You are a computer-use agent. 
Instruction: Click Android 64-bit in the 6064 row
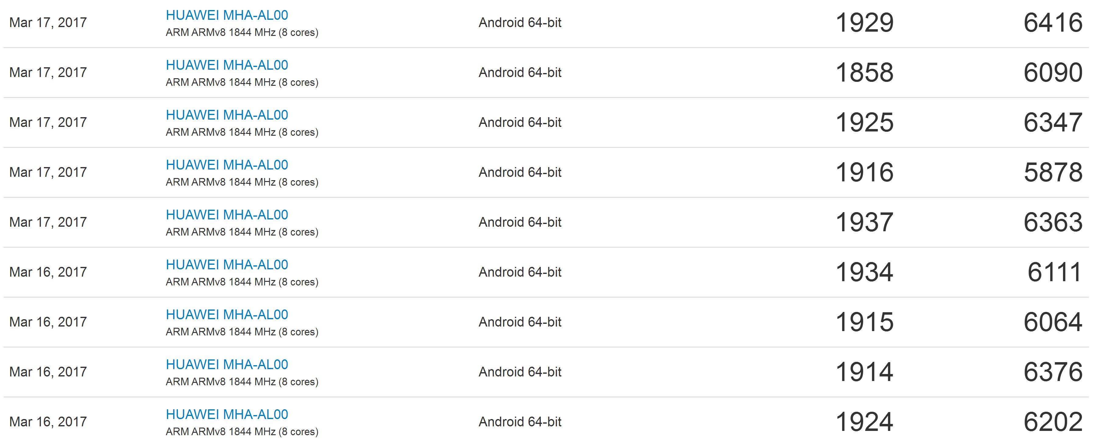click(x=520, y=322)
